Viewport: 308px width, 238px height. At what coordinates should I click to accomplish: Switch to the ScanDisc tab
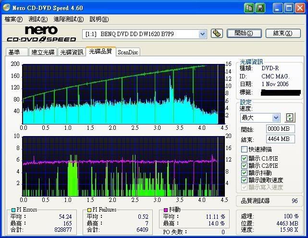tap(128, 52)
